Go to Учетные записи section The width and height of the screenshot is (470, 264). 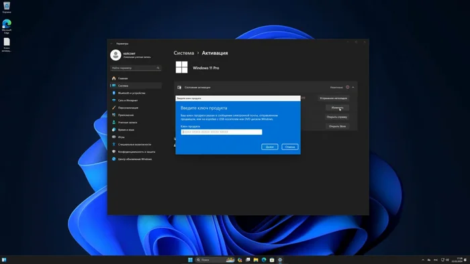click(136, 122)
